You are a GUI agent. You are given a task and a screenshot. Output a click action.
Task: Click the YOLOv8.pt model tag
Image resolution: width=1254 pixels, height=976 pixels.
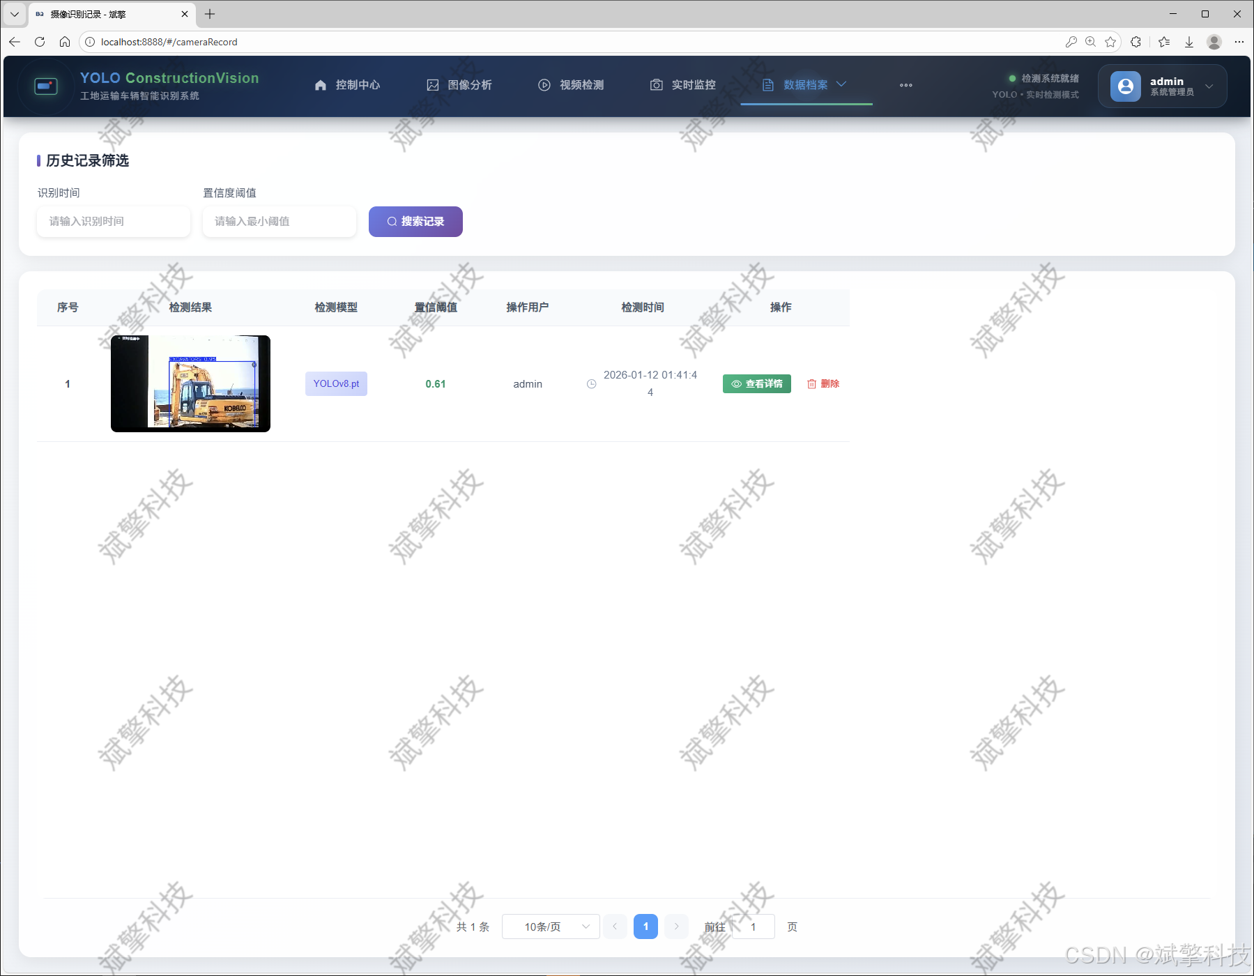(336, 384)
